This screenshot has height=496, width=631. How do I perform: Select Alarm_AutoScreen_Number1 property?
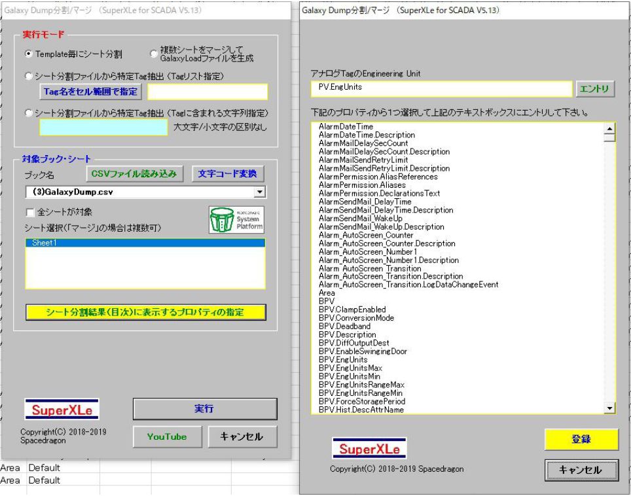point(368,252)
